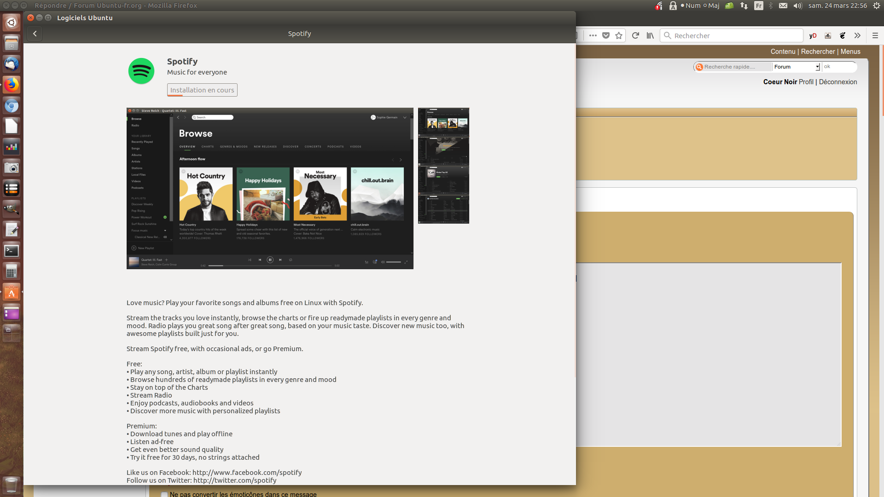Expand Firefox toolbar overflow chevrons
Screen dimensions: 884x497
tap(857, 35)
